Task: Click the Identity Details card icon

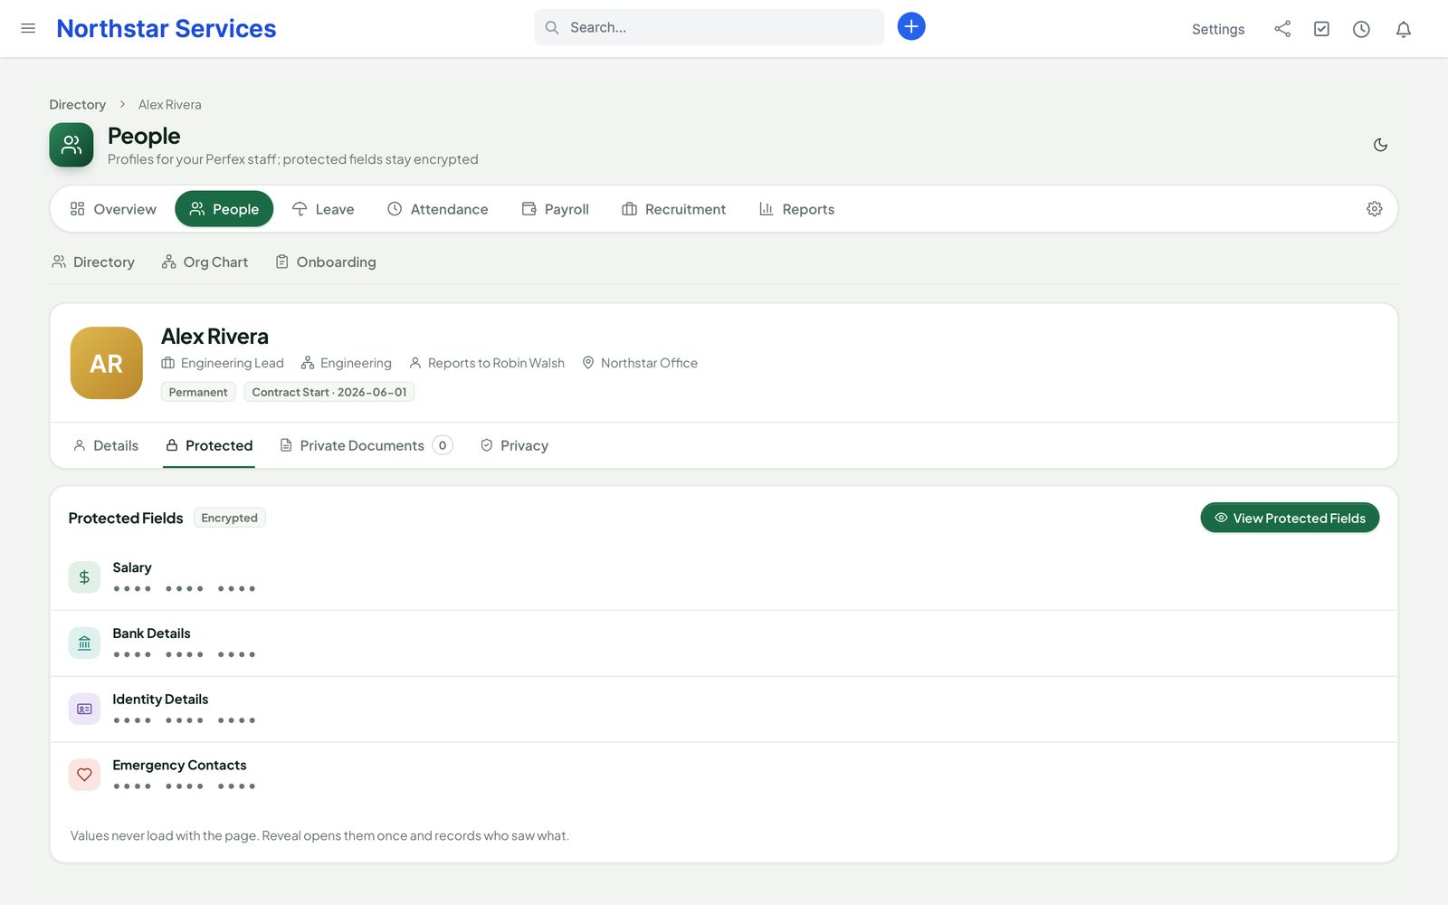Action: click(84, 710)
